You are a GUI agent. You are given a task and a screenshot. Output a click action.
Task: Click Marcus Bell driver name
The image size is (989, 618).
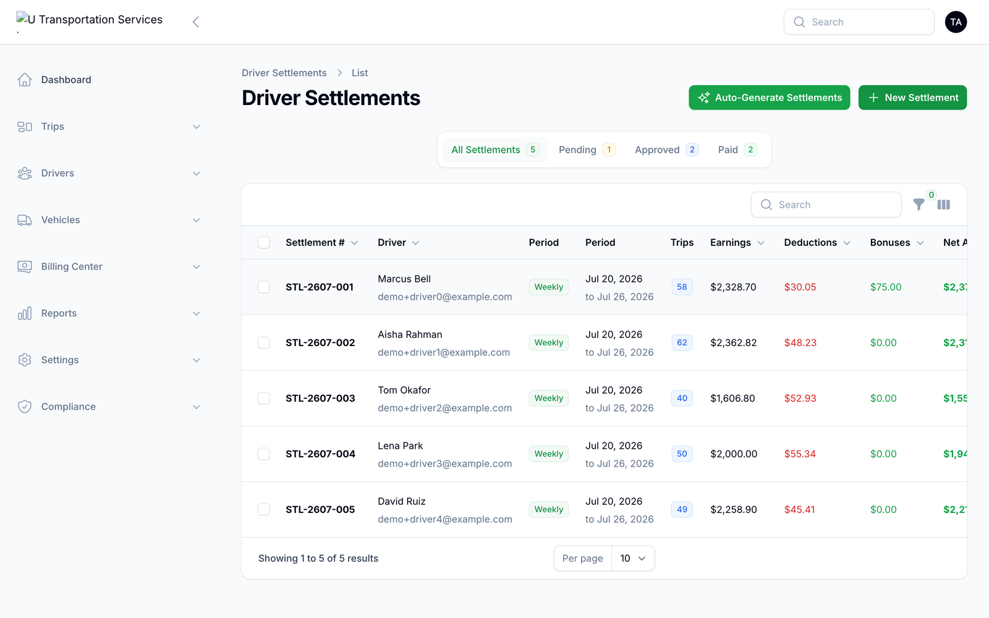pyautogui.click(x=404, y=279)
